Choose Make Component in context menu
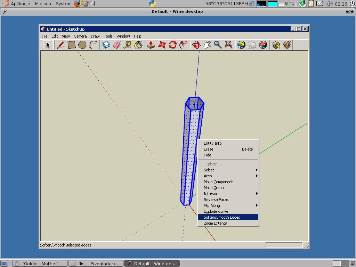356x267 pixels. point(228,182)
